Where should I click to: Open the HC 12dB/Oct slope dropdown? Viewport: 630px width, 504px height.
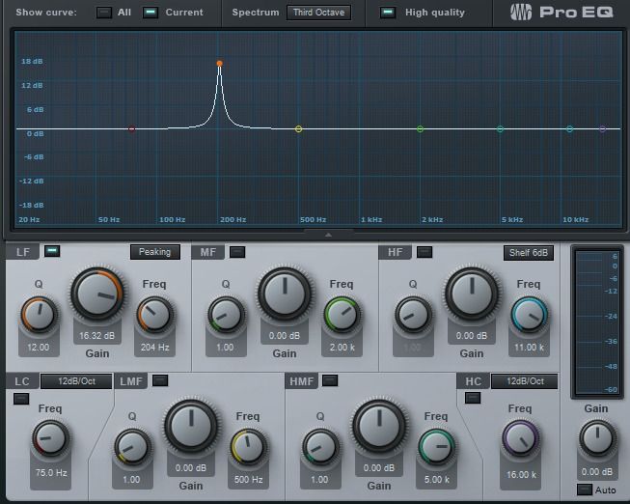pos(524,381)
